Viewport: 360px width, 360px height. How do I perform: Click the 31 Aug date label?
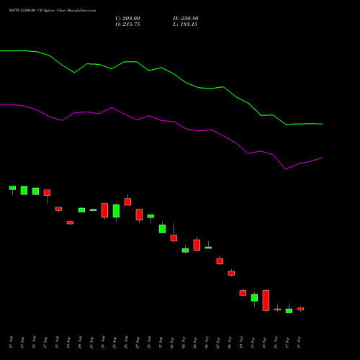pos(161,342)
